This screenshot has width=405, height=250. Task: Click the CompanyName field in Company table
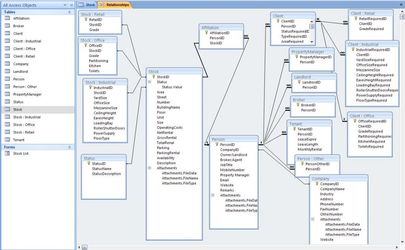pyautogui.click(x=332, y=189)
